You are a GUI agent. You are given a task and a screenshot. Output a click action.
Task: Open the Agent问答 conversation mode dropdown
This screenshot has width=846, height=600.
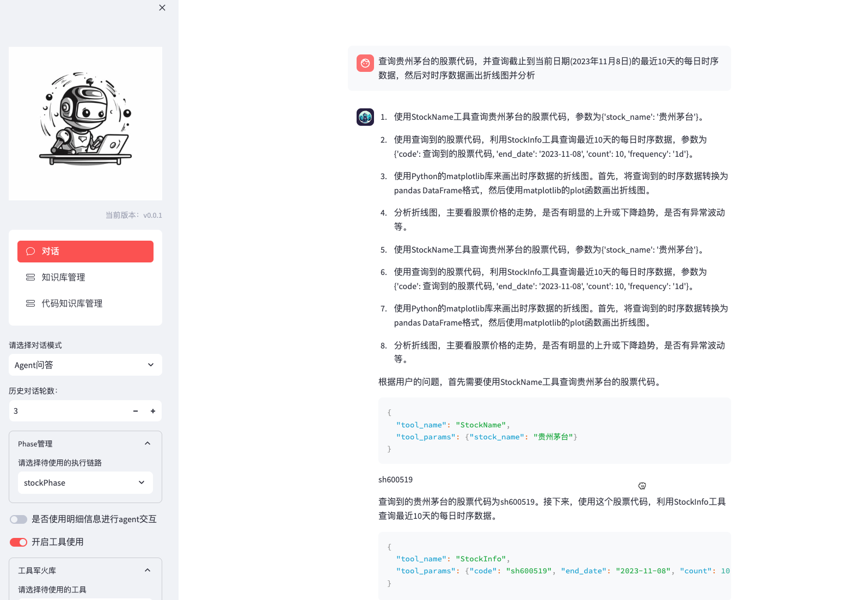85,365
